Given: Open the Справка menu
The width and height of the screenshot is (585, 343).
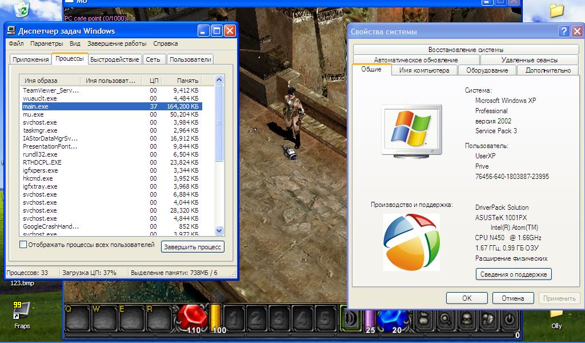Looking at the screenshot, I should [165, 43].
